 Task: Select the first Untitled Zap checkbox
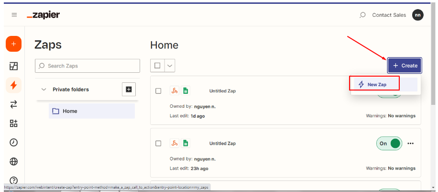click(158, 91)
